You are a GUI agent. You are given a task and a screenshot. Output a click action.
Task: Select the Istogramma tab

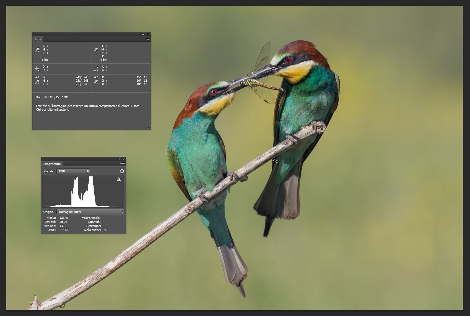point(52,164)
